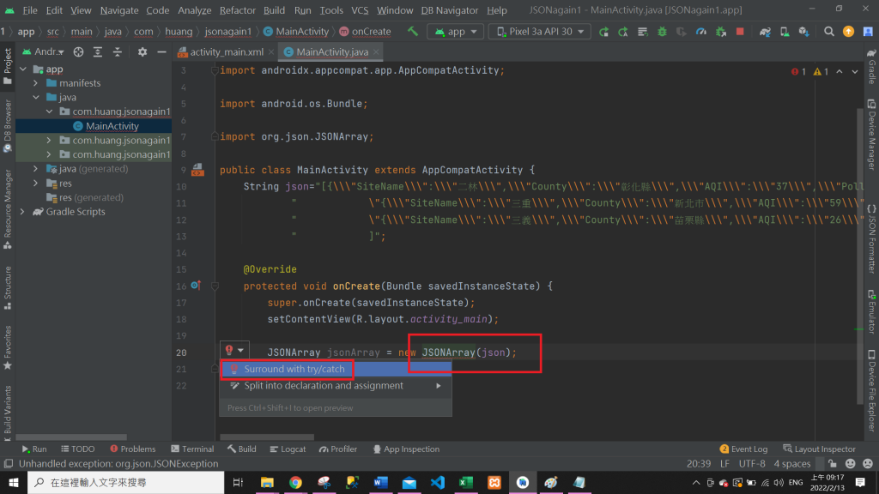Open the Analyze menu
Screen dimensions: 879x494
(194, 10)
